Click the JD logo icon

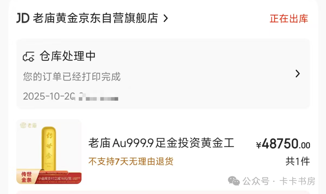tap(23, 18)
